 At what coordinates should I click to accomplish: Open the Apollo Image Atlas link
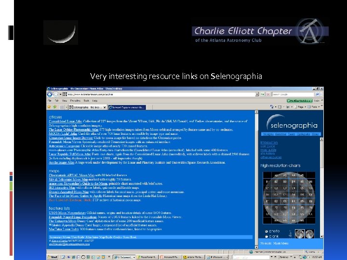[x=62, y=163]
